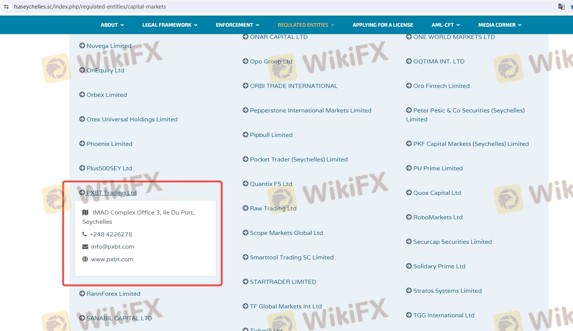573x331 pixels.
Task: Collapse the PXBT Trading Ltd entry
Action: click(x=111, y=193)
